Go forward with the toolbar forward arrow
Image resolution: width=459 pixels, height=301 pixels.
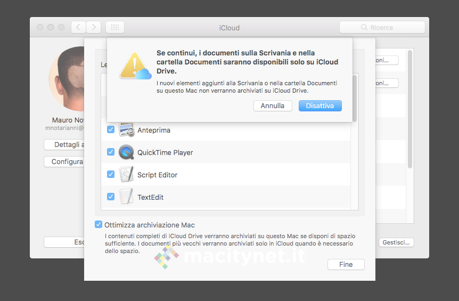pos(94,27)
